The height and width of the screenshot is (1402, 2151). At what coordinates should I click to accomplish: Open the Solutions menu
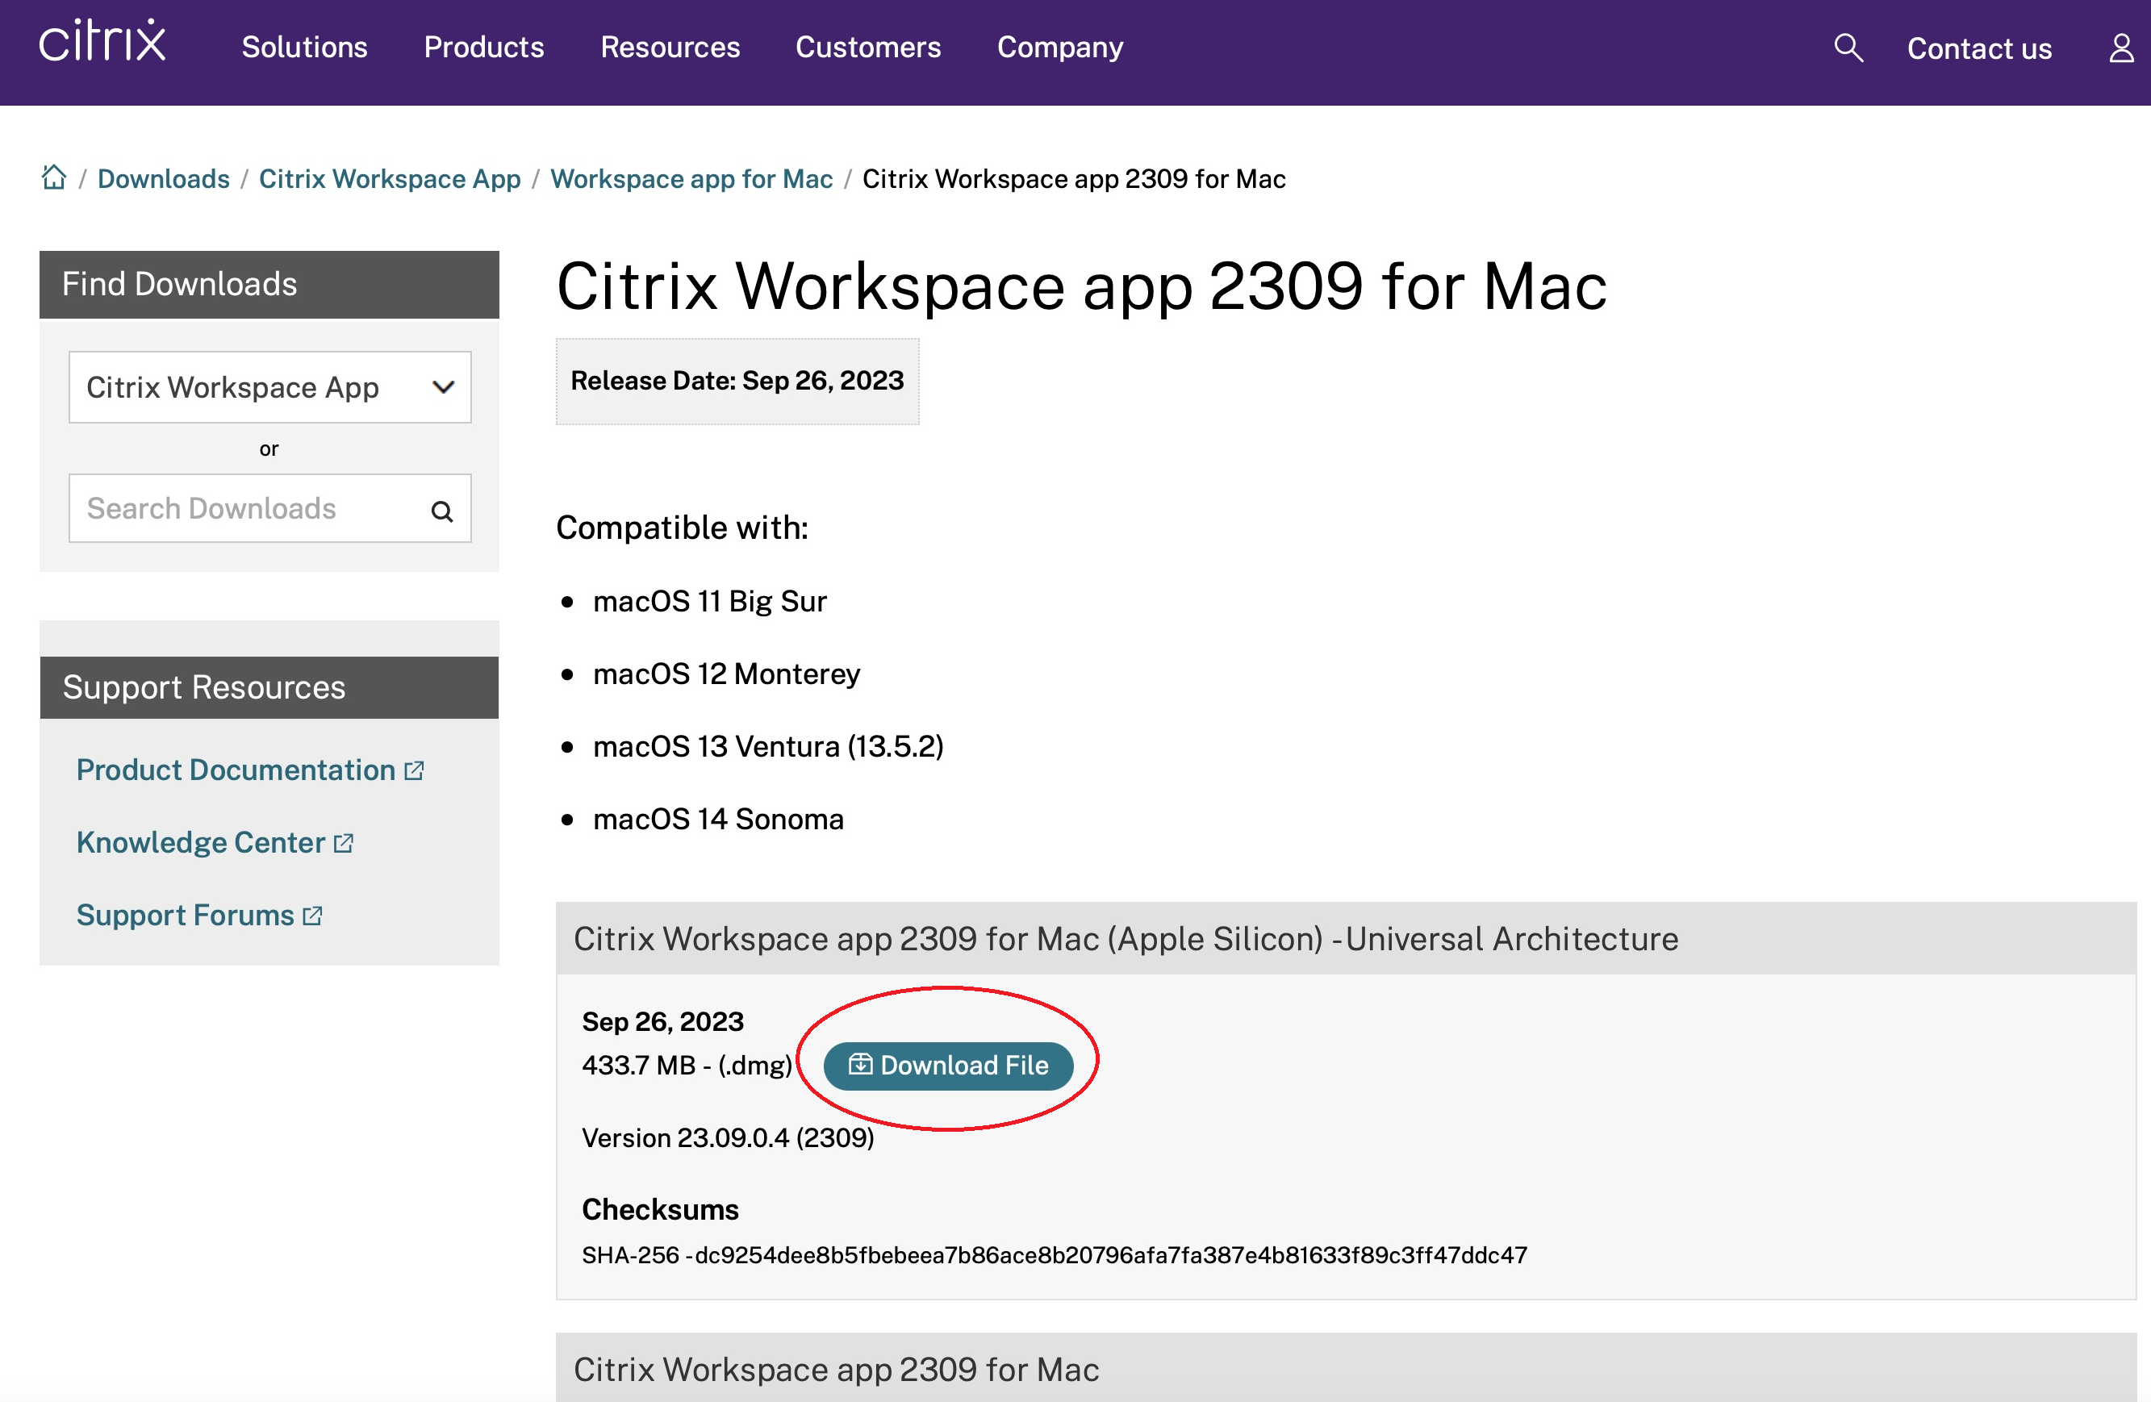pyautogui.click(x=304, y=47)
